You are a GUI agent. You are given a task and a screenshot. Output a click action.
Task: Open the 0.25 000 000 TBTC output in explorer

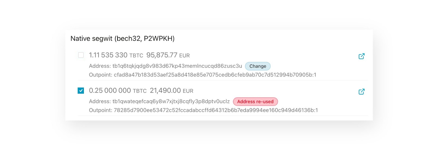pos(361,92)
